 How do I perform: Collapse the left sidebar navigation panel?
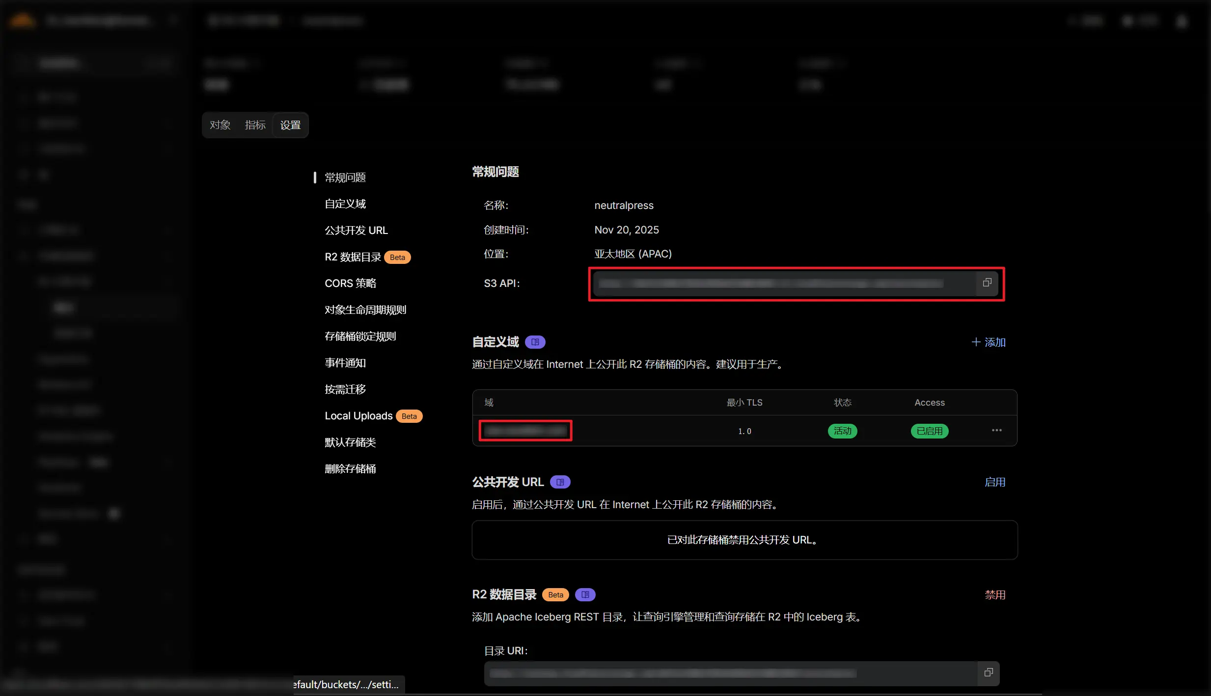tap(174, 20)
